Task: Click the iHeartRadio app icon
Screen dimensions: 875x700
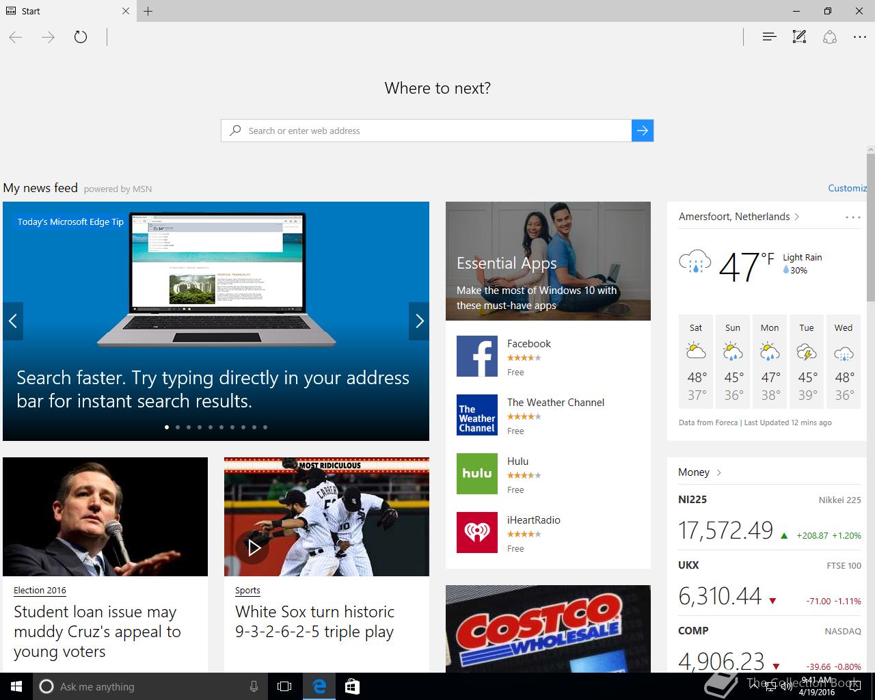Action: [477, 533]
